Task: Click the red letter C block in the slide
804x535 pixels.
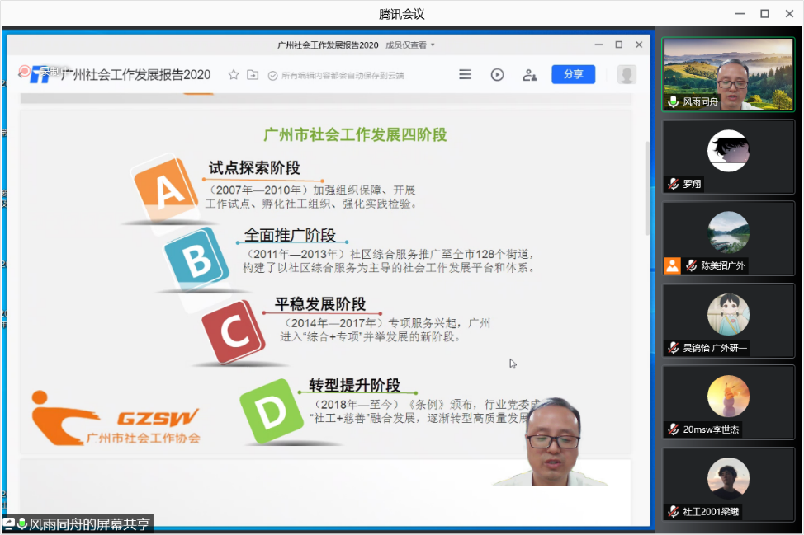Action: [x=232, y=333]
